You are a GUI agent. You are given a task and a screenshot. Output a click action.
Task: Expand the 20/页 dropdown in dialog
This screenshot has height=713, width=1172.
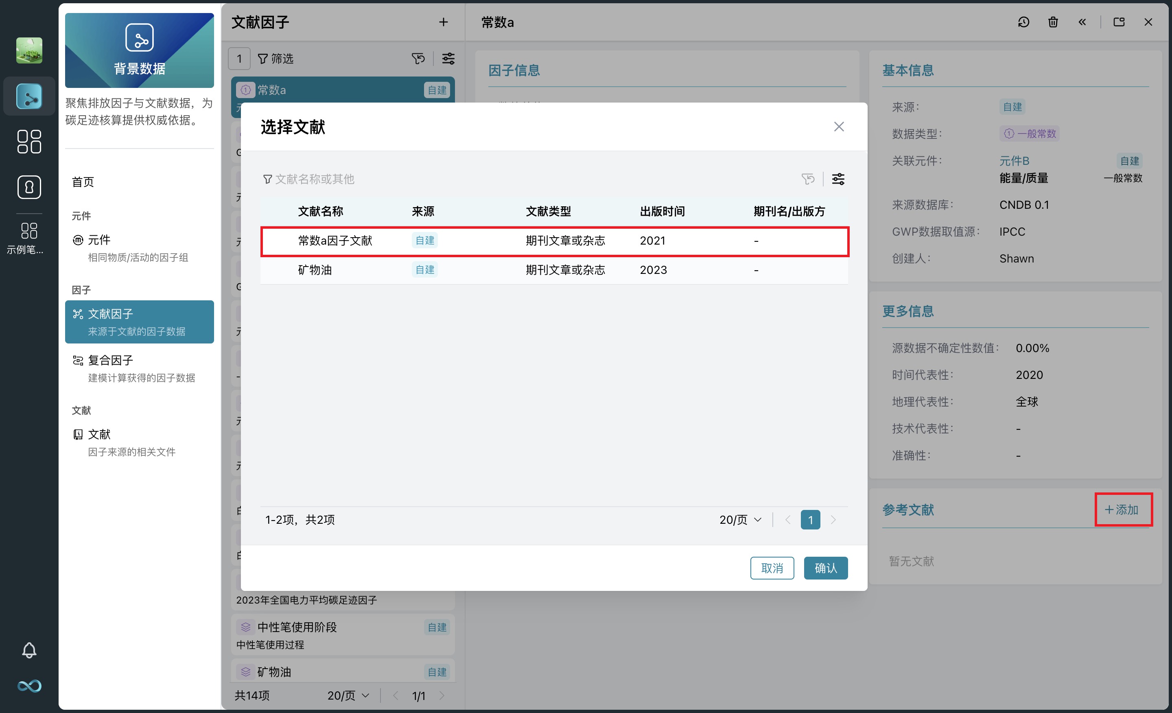(x=740, y=519)
